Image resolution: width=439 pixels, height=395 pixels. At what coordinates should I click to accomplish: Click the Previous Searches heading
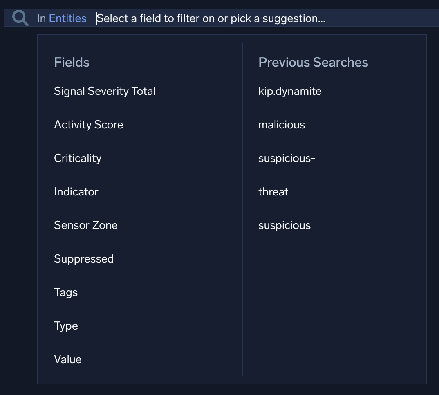coord(313,62)
